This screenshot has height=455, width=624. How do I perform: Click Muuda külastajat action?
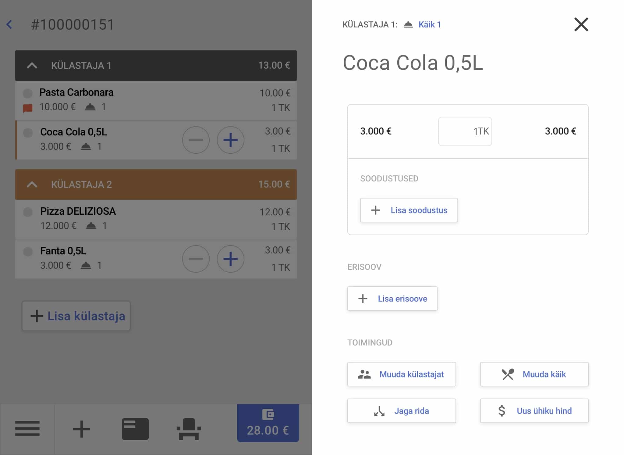[402, 374]
